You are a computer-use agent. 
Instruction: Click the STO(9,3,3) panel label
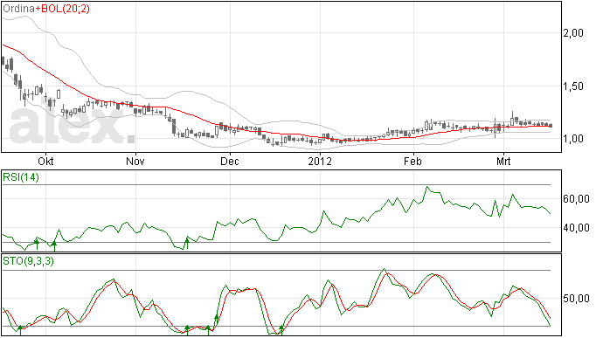click(x=28, y=261)
